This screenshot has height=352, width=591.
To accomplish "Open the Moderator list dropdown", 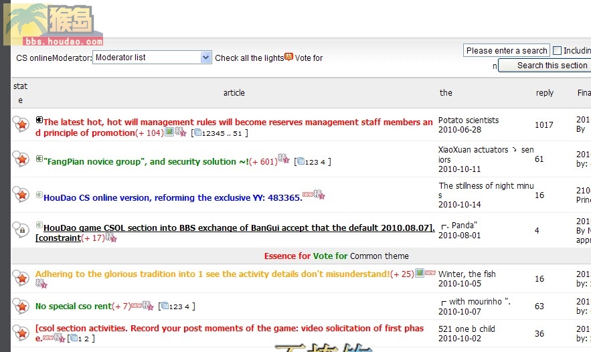I will [x=152, y=58].
